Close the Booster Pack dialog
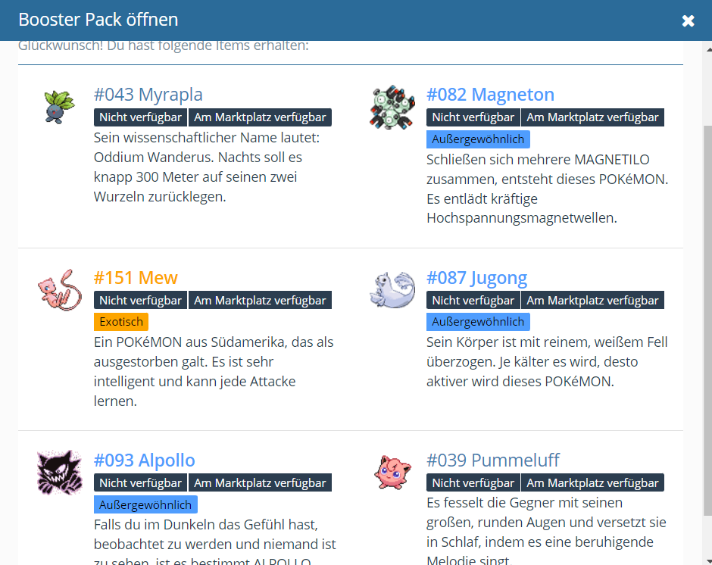The image size is (712, 565). 688,20
